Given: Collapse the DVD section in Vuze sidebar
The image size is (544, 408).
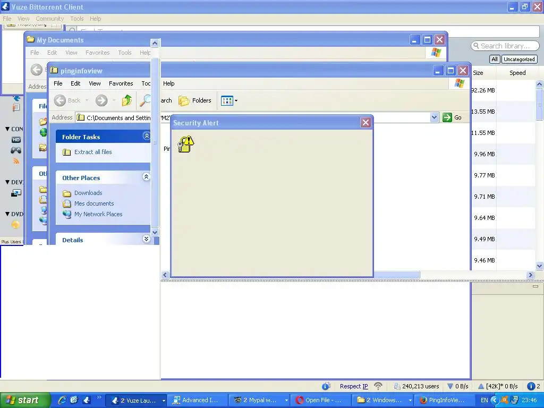Looking at the screenshot, I should 7,214.
